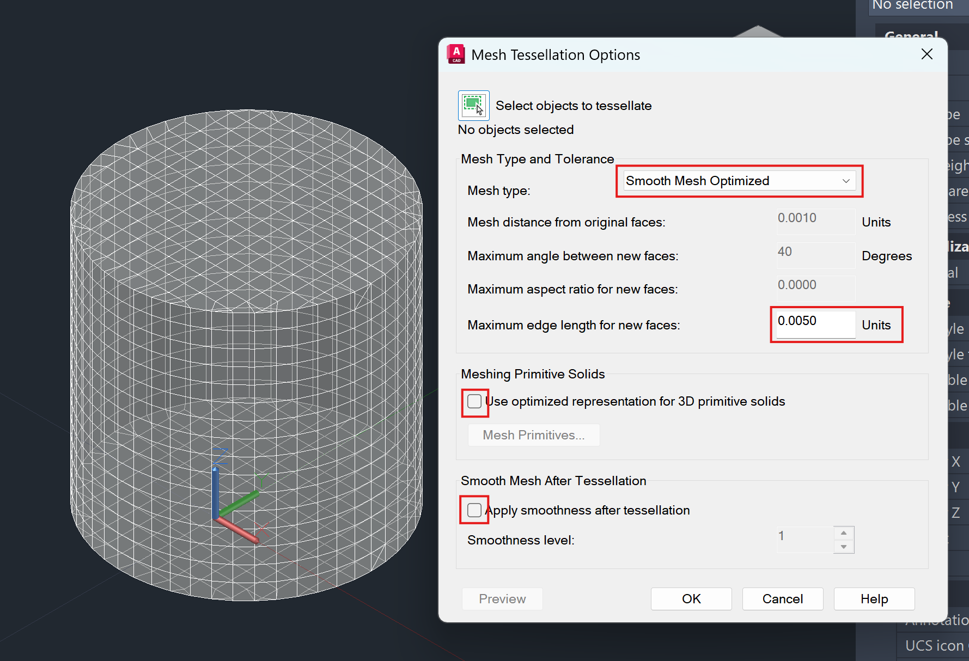Click the Preview button

coord(502,599)
